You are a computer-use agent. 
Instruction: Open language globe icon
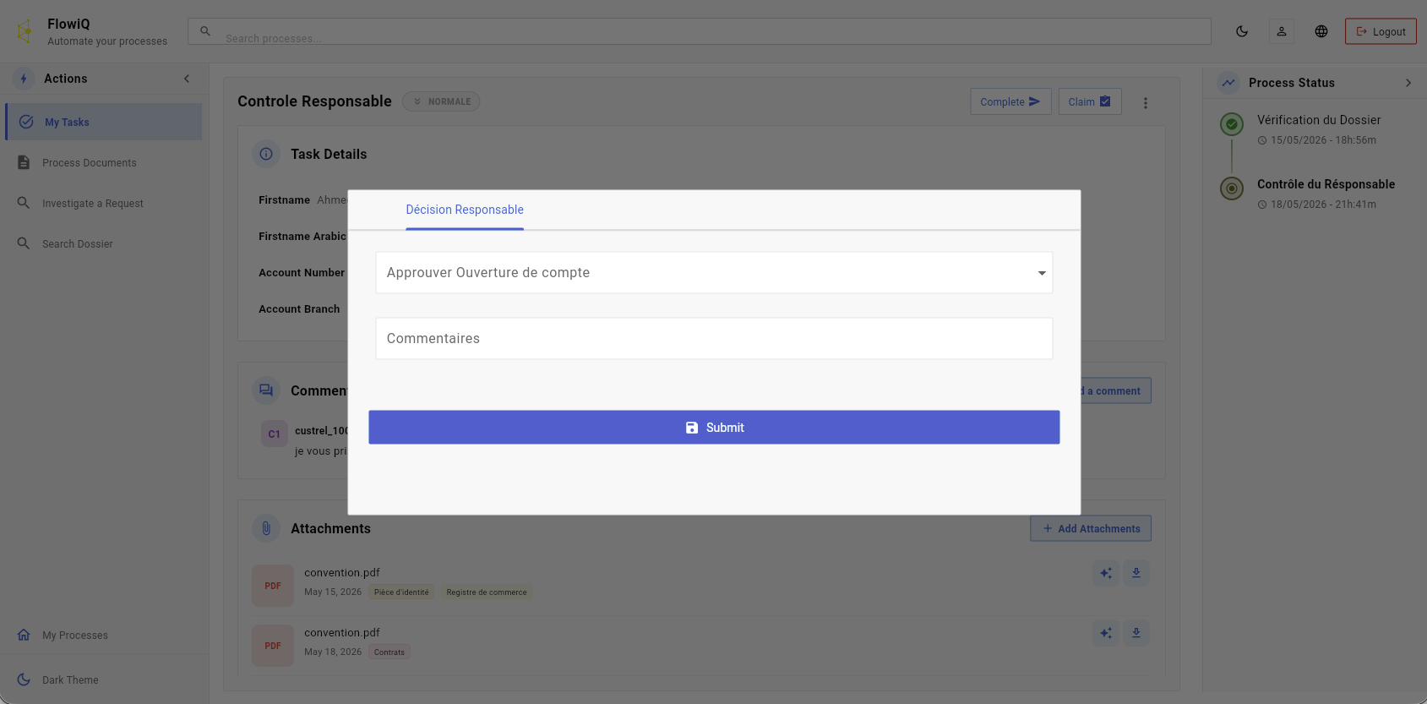(1321, 31)
